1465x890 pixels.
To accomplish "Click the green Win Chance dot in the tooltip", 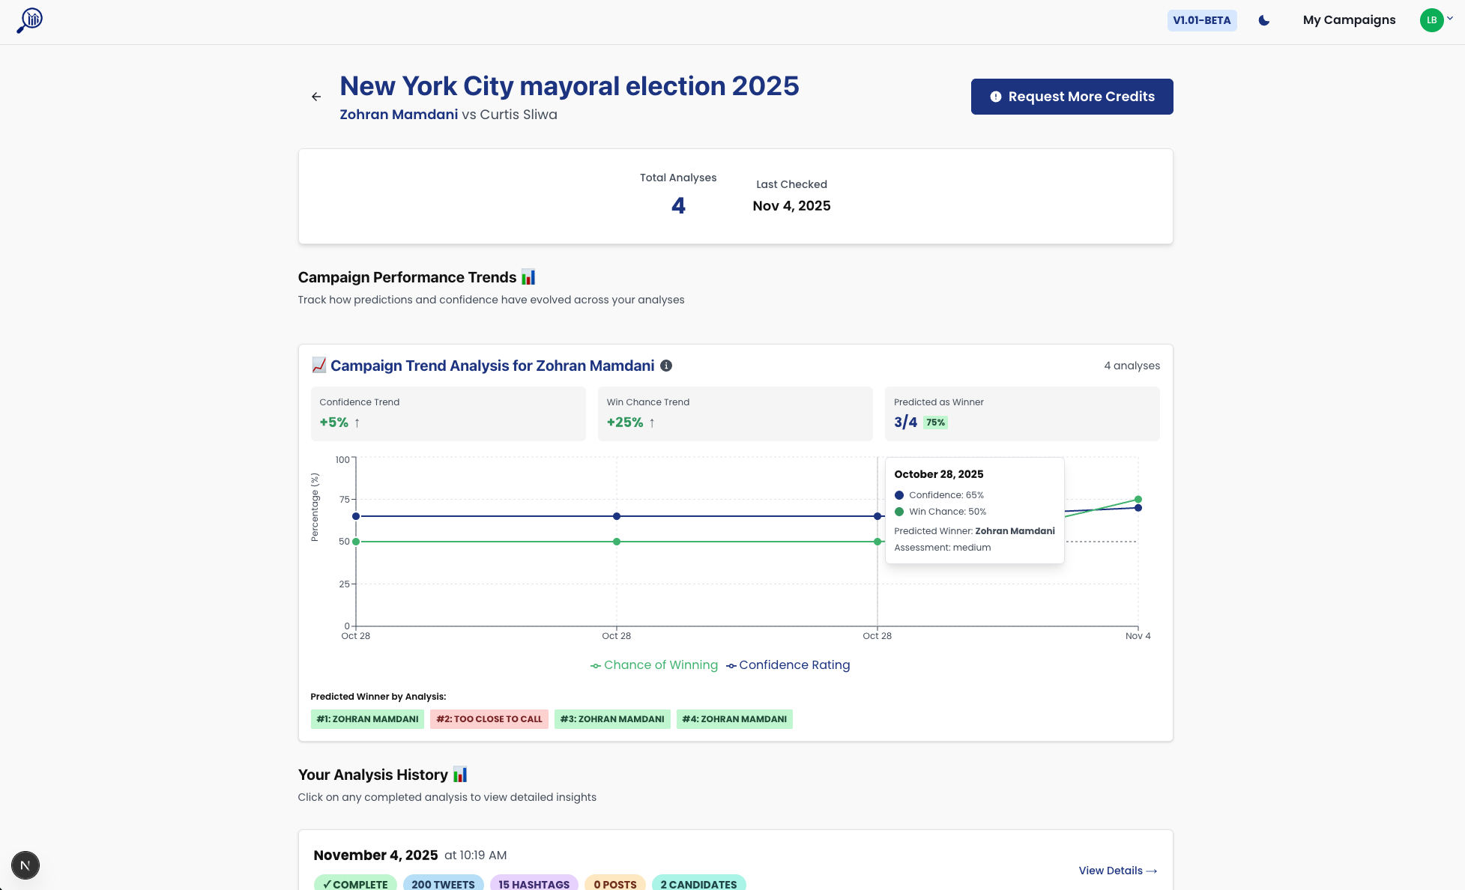I will (898, 511).
